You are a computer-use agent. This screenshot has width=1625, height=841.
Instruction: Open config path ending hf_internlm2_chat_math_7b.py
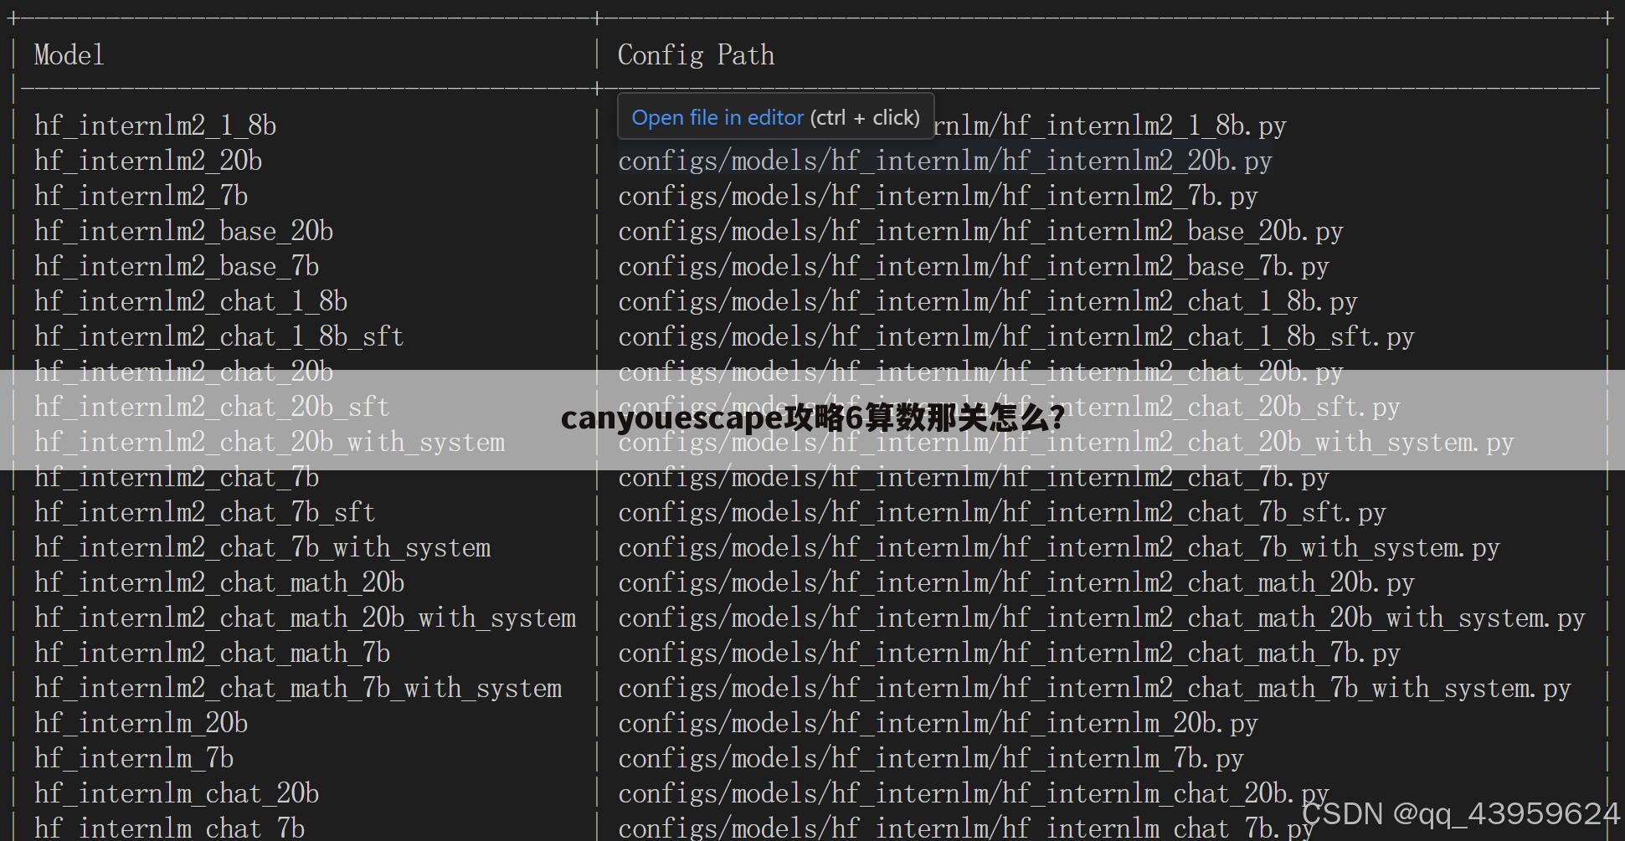pyautogui.click(x=1009, y=653)
